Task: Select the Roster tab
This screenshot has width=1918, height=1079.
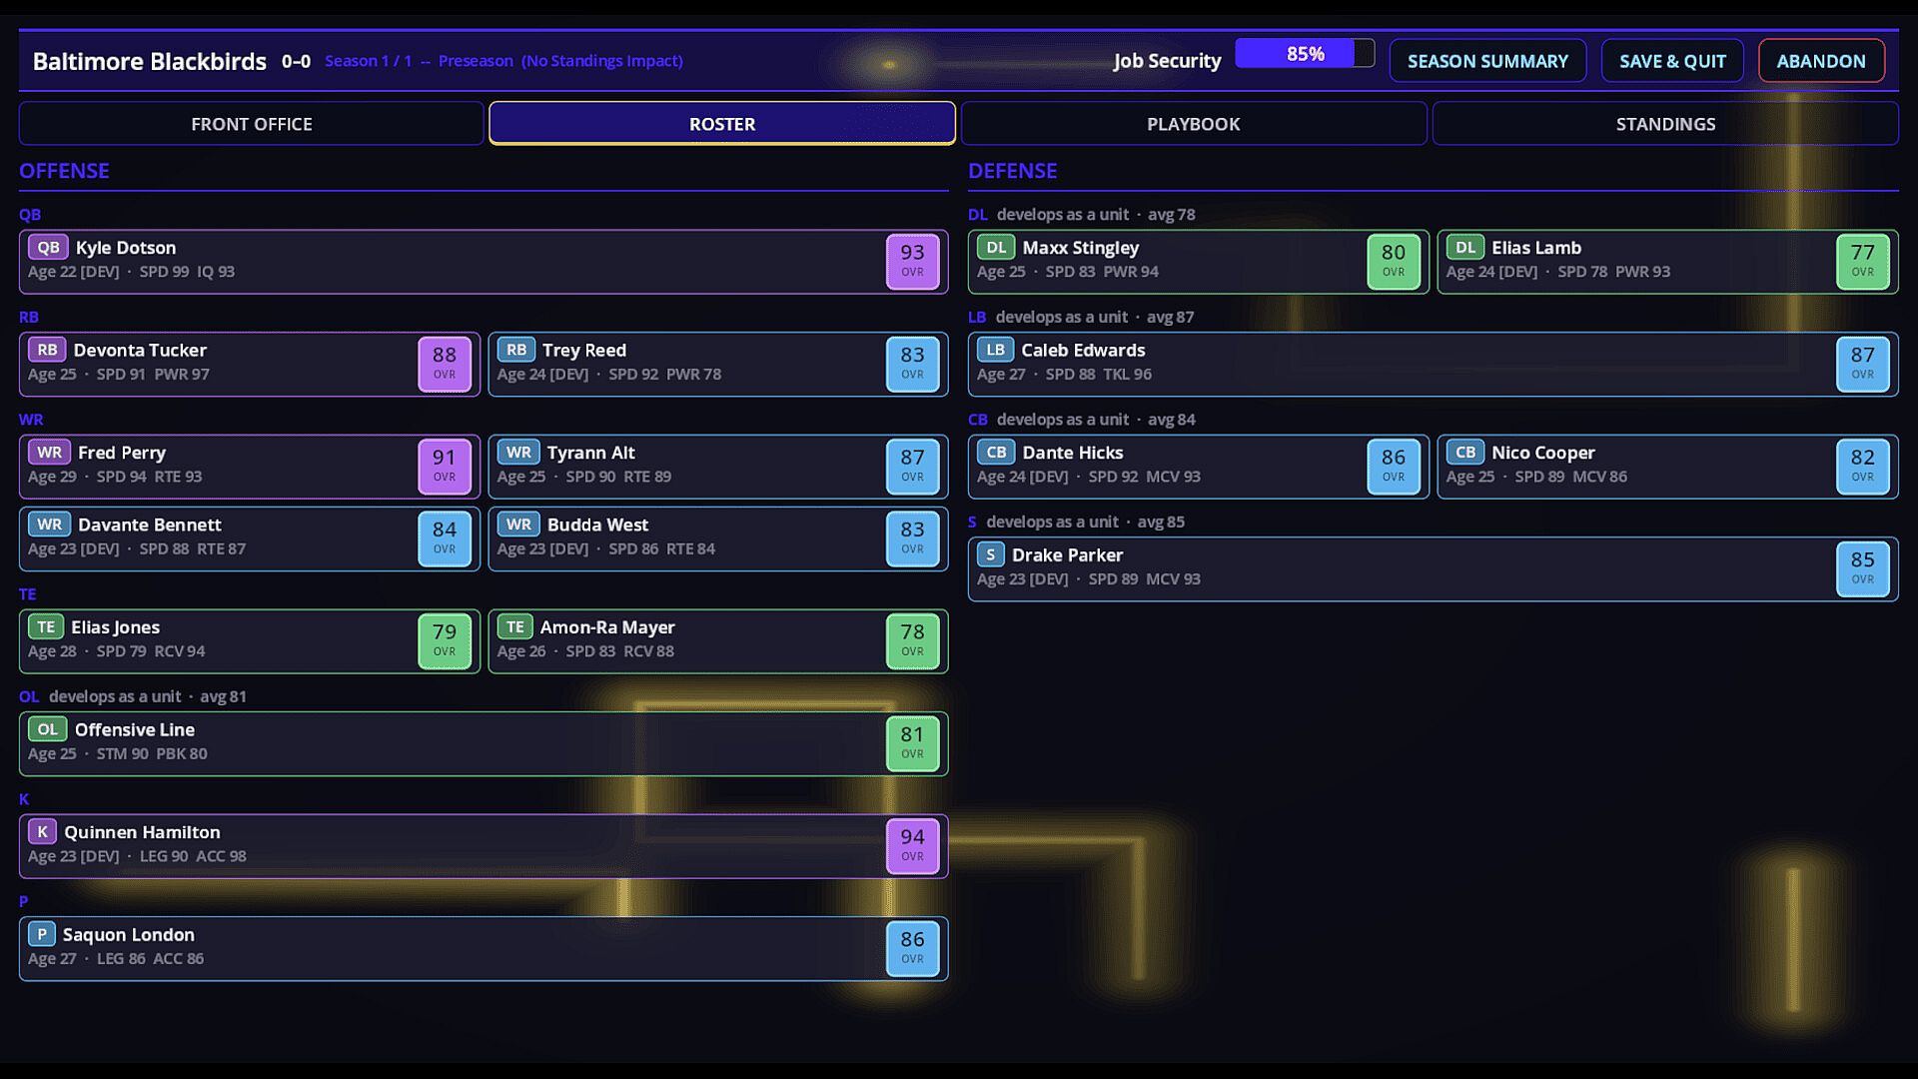Action: [722, 124]
